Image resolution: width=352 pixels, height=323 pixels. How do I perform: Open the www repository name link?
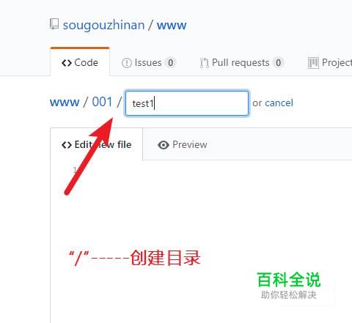click(x=172, y=26)
